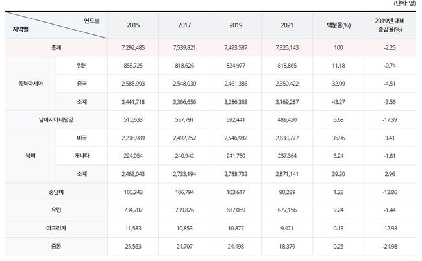Image resolution: width=422 pixels, height=261 pixels.
Task: Click the 2019년 대비 증감율(%) header
Action: (391, 25)
